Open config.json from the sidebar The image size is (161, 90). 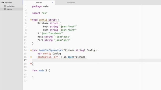coord(11,6)
